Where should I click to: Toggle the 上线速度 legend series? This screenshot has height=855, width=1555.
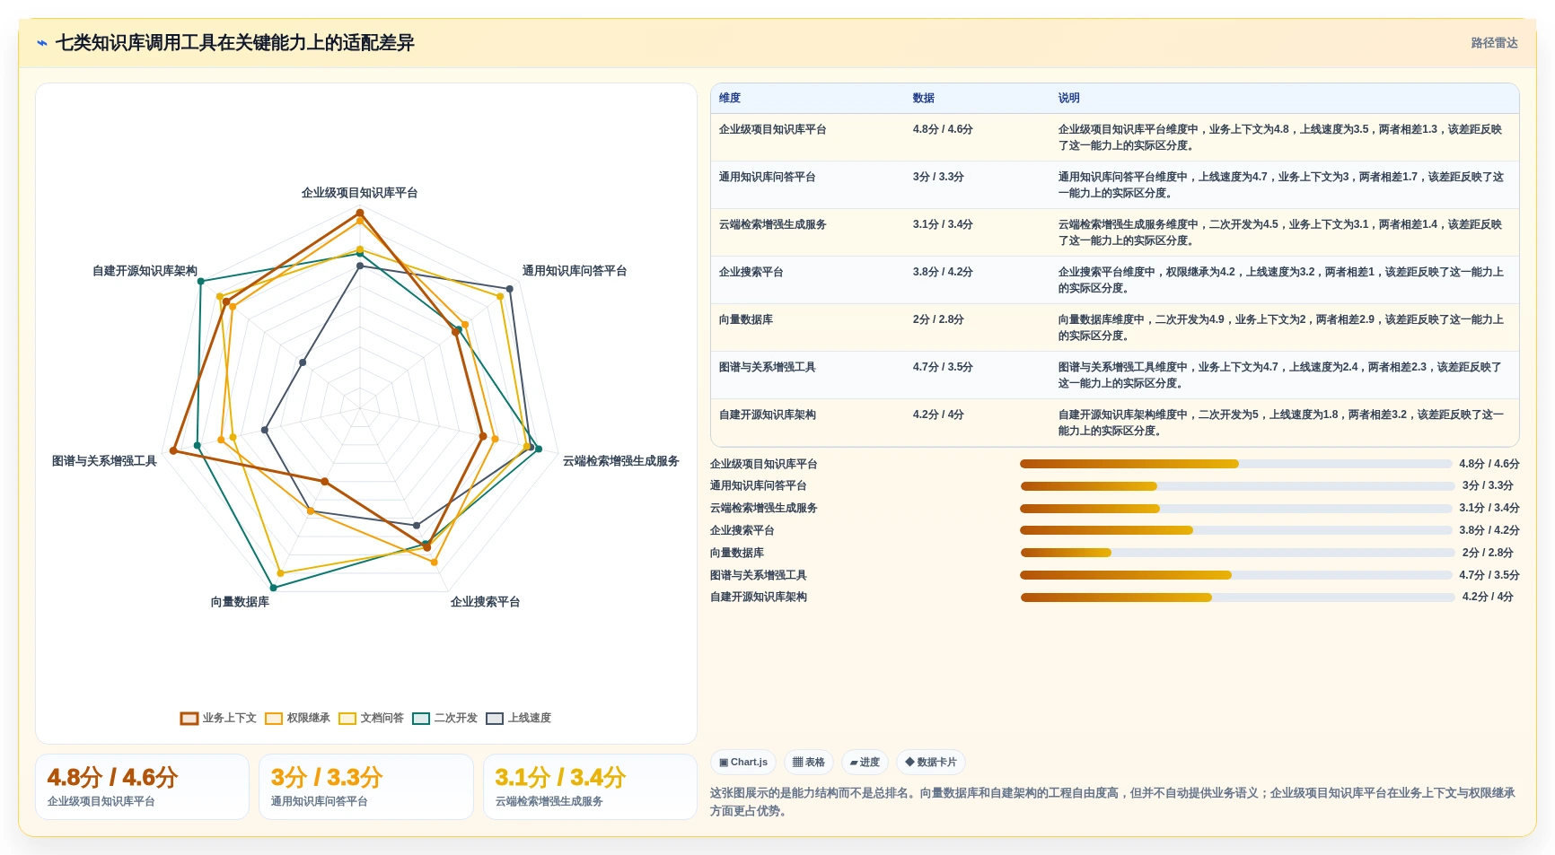tap(518, 718)
